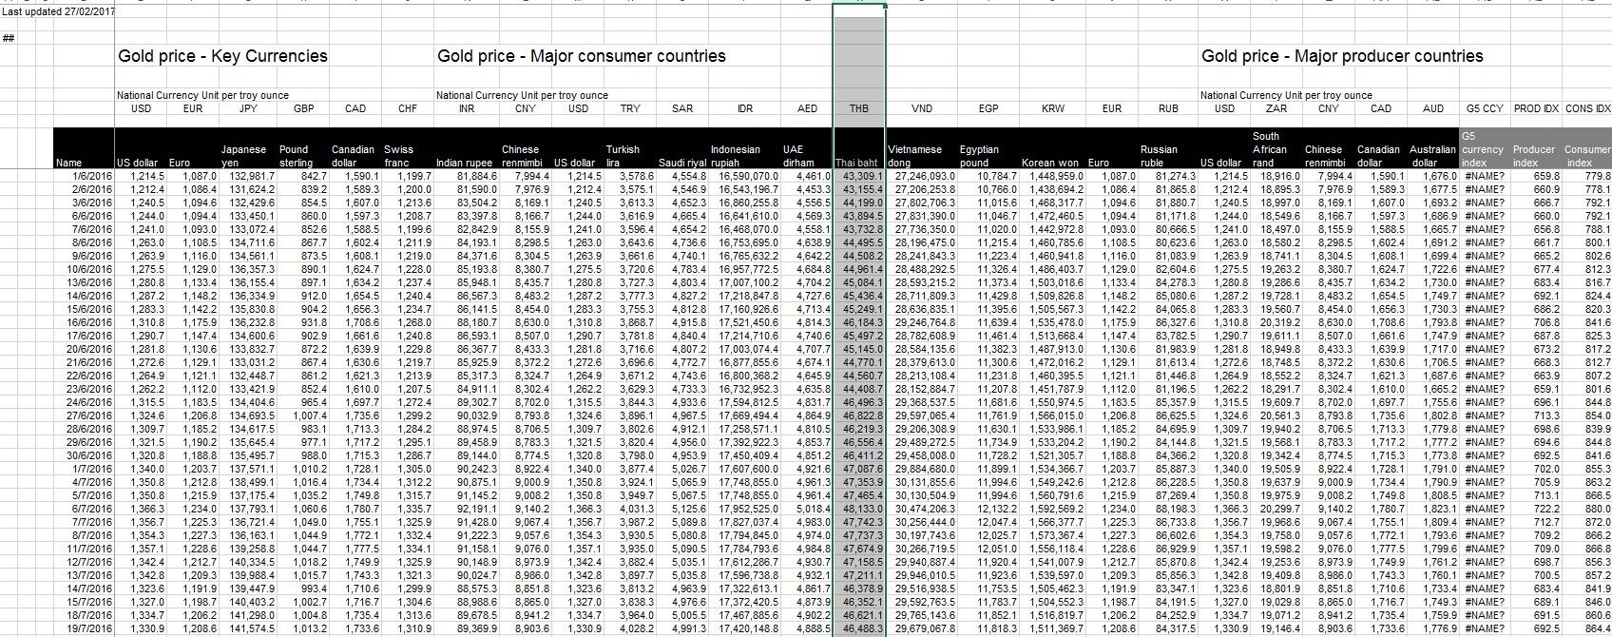The width and height of the screenshot is (1612, 637).
Task: Click the KRW currency code cell
Action: pyautogui.click(x=1053, y=108)
